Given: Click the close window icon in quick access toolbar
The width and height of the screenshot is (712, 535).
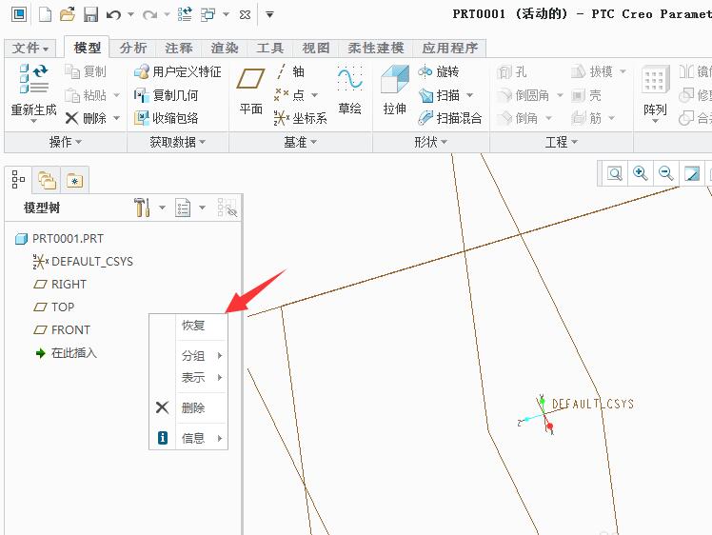Looking at the screenshot, I should point(245,15).
